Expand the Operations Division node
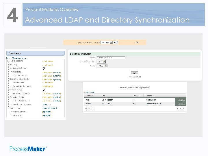This screenshot has width=208, height=156. [x=9, y=97]
